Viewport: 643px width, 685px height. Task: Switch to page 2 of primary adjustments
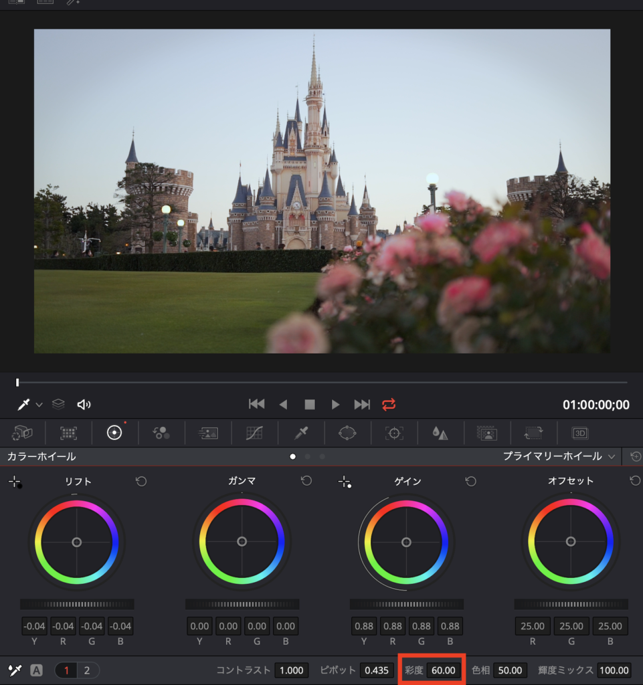(87, 670)
